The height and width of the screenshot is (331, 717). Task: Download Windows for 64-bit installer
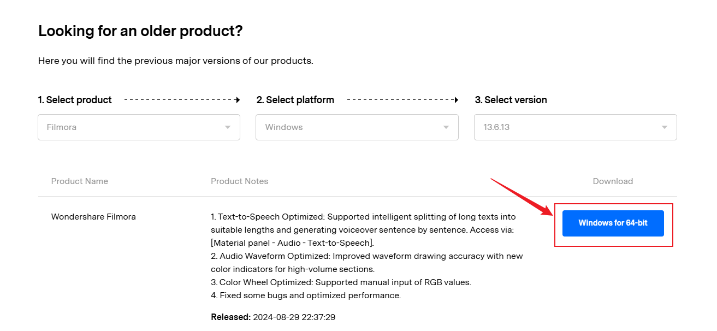point(613,223)
